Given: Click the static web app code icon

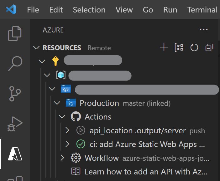Looking at the screenshot, I should tap(66, 89).
